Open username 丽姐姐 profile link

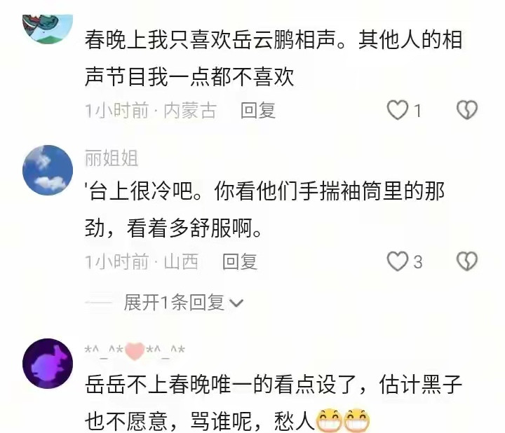112,158
